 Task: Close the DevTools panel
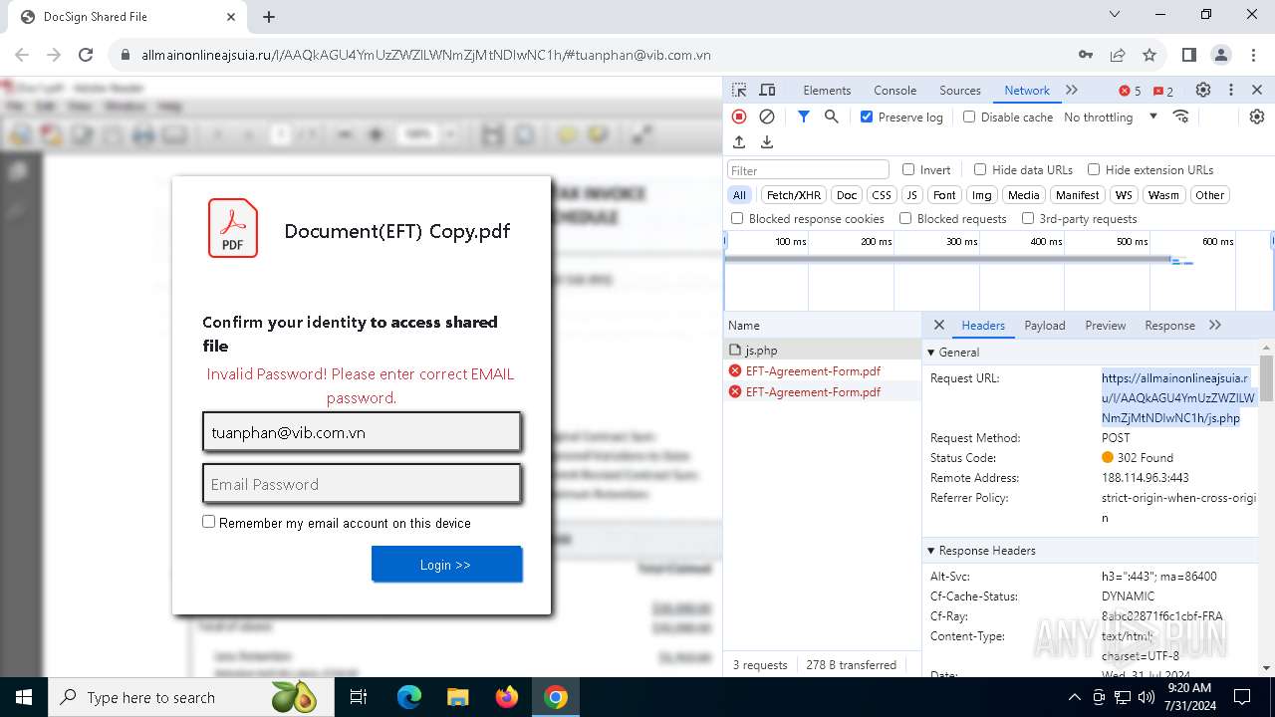click(x=1257, y=90)
